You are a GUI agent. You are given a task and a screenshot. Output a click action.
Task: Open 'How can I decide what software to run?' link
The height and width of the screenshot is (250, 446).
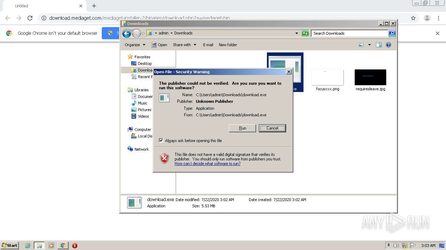click(207, 164)
